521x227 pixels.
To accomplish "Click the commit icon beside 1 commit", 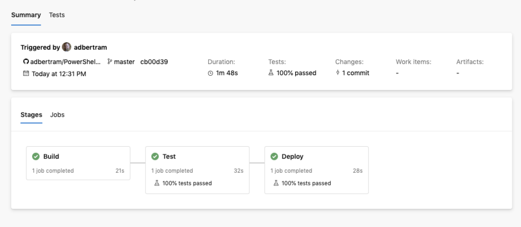I will [x=338, y=73].
